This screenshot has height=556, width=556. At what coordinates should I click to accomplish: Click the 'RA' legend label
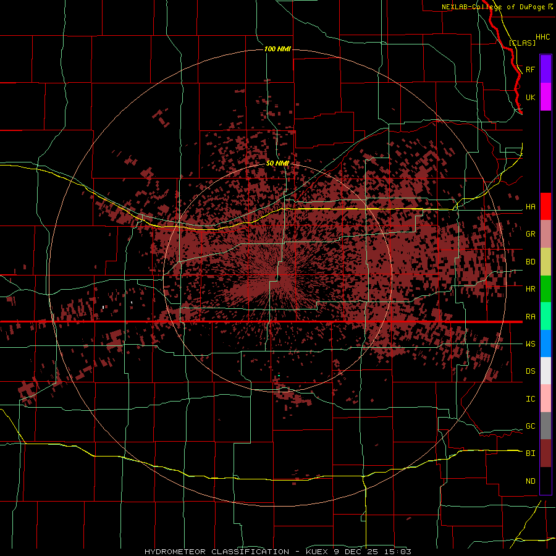pyautogui.click(x=530, y=316)
